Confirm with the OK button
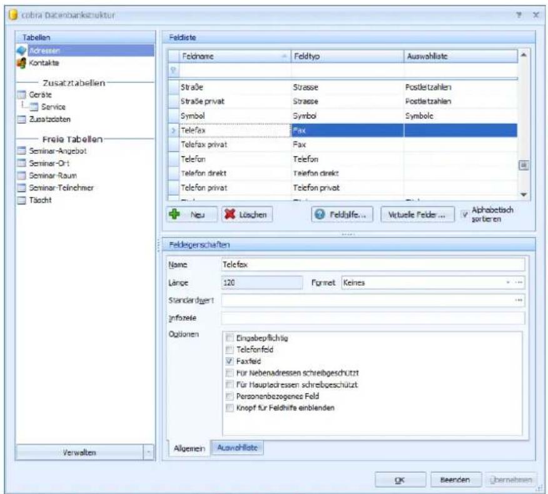 pos(400,480)
